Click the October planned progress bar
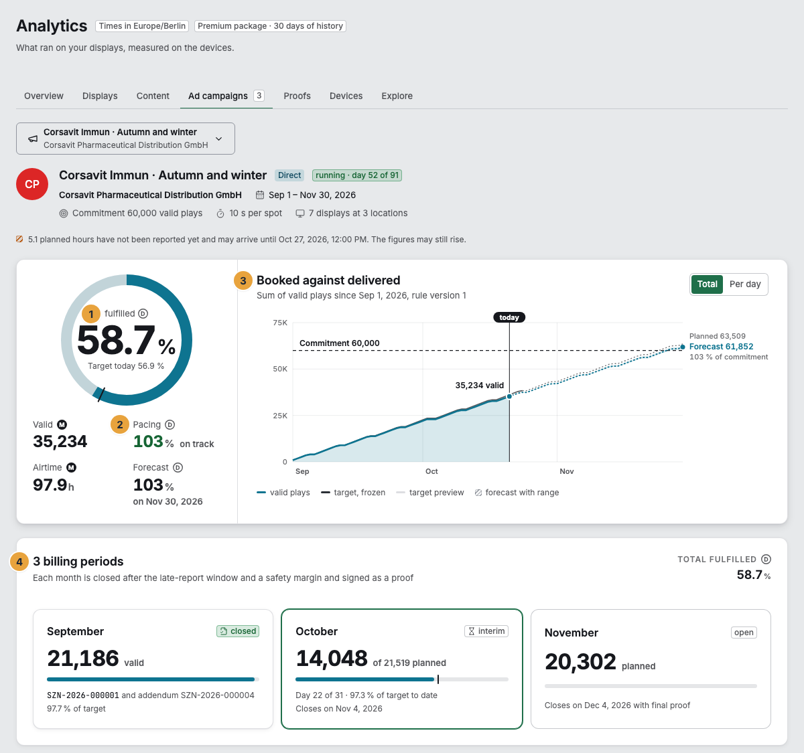Image resolution: width=804 pixels, height=753 pixels. pos(402,679)
